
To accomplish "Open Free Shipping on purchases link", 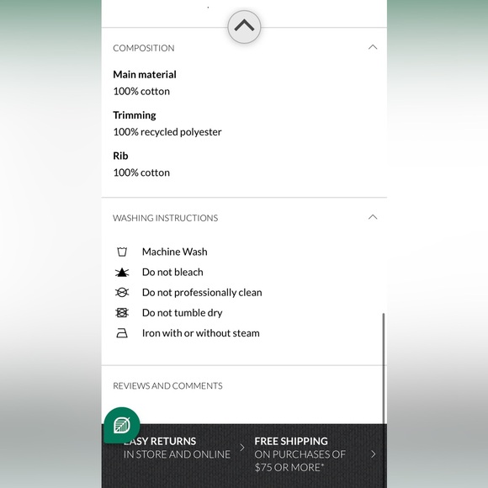I will tap(300, 454).
